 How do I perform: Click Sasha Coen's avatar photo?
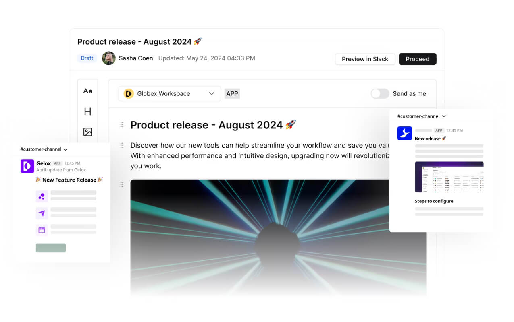109,58
